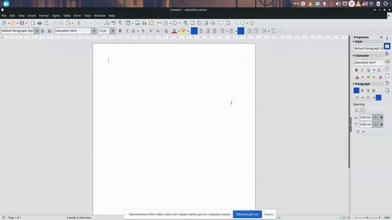The image size is (392, 220).
Task: Click the font name input field in toolbar
Action: pos(73,31)
